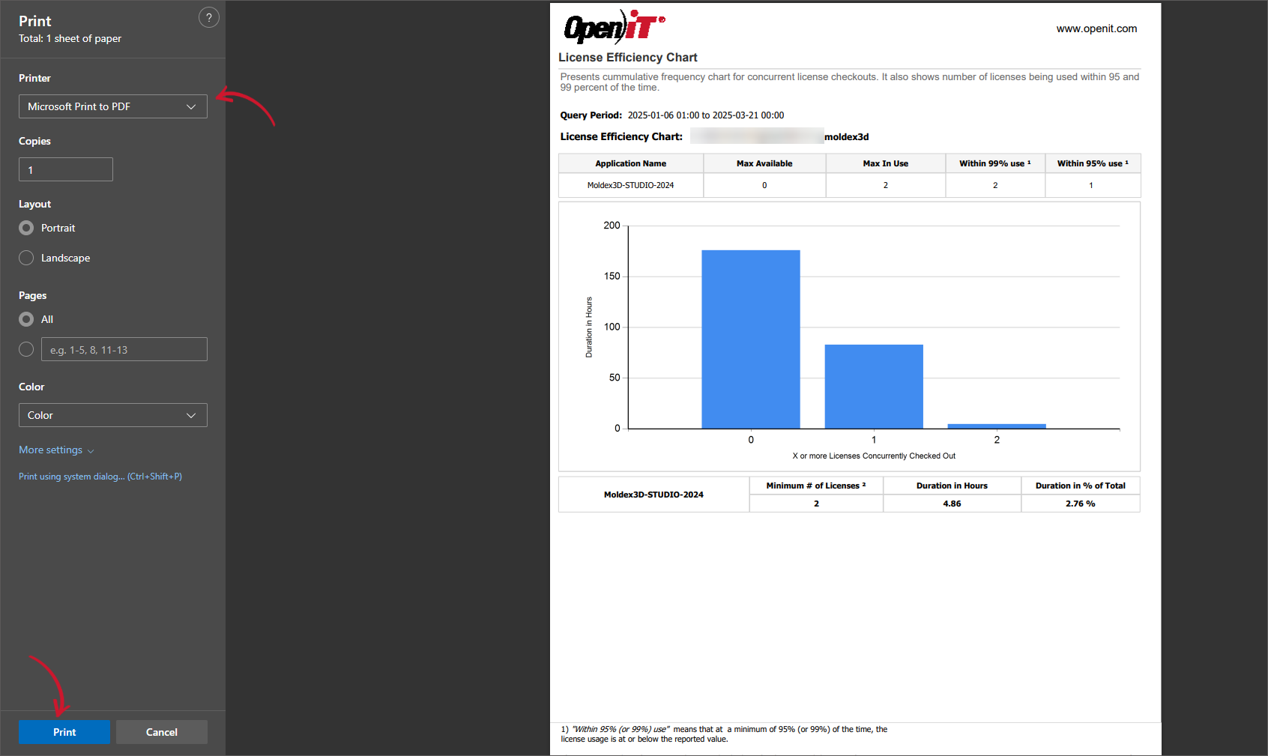Click the Max In Use column header

[885, 163]
